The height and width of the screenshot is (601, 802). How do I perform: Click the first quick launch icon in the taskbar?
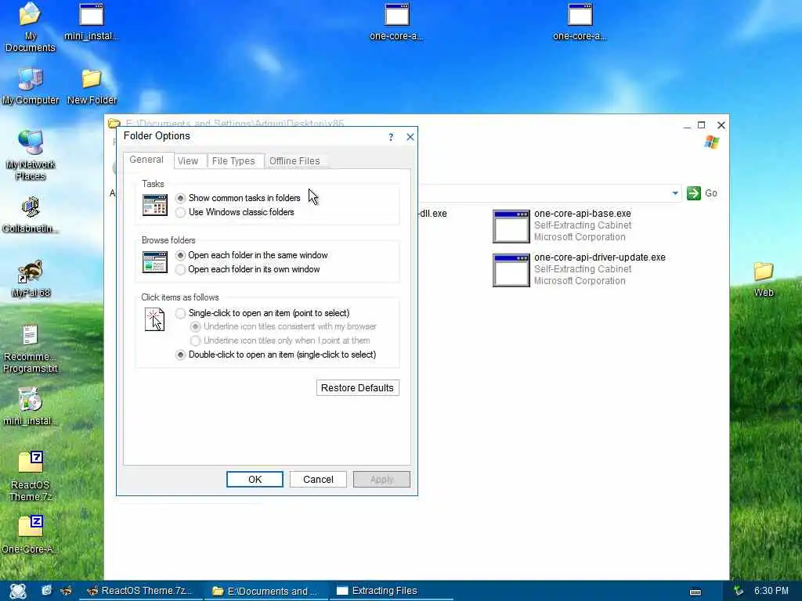(46, 591)
